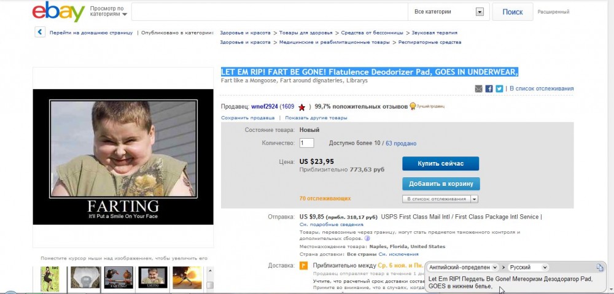Click the "Поиск" search button

512,12
